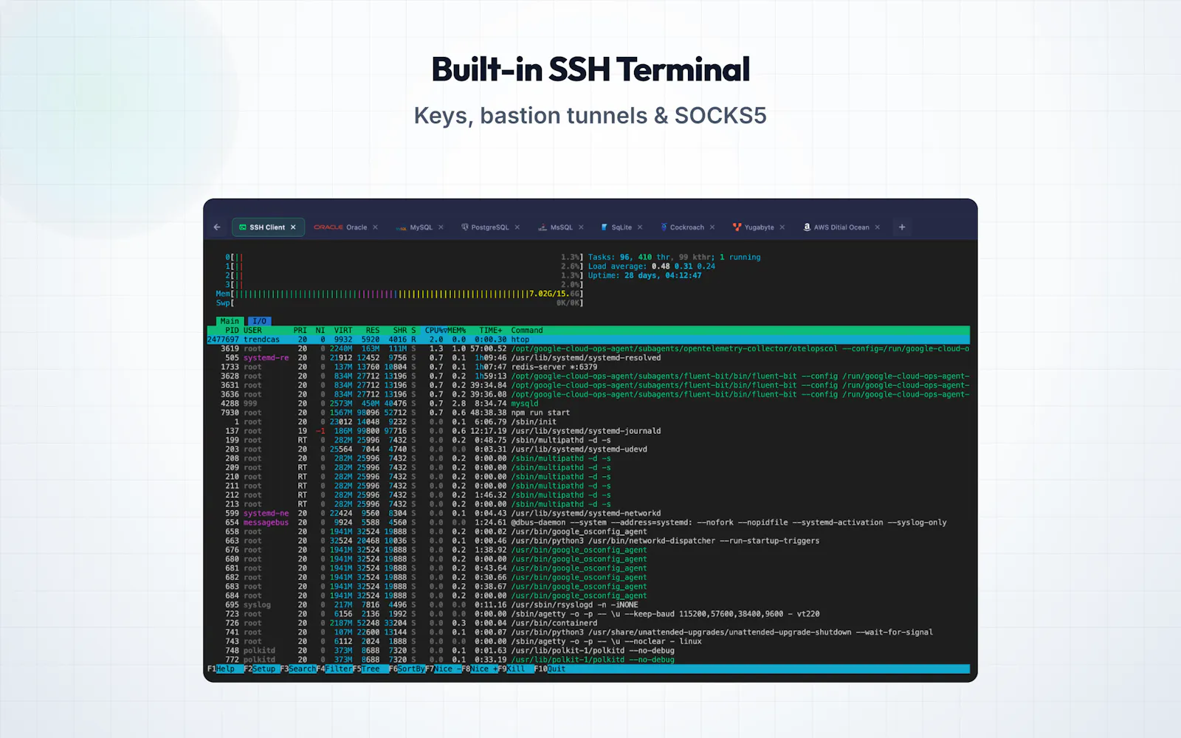Click F10 Quit in htop footer
Image resolution: width=1181 pixels, height=738 pixels.
pyautogui.click(x=550, y=669)
